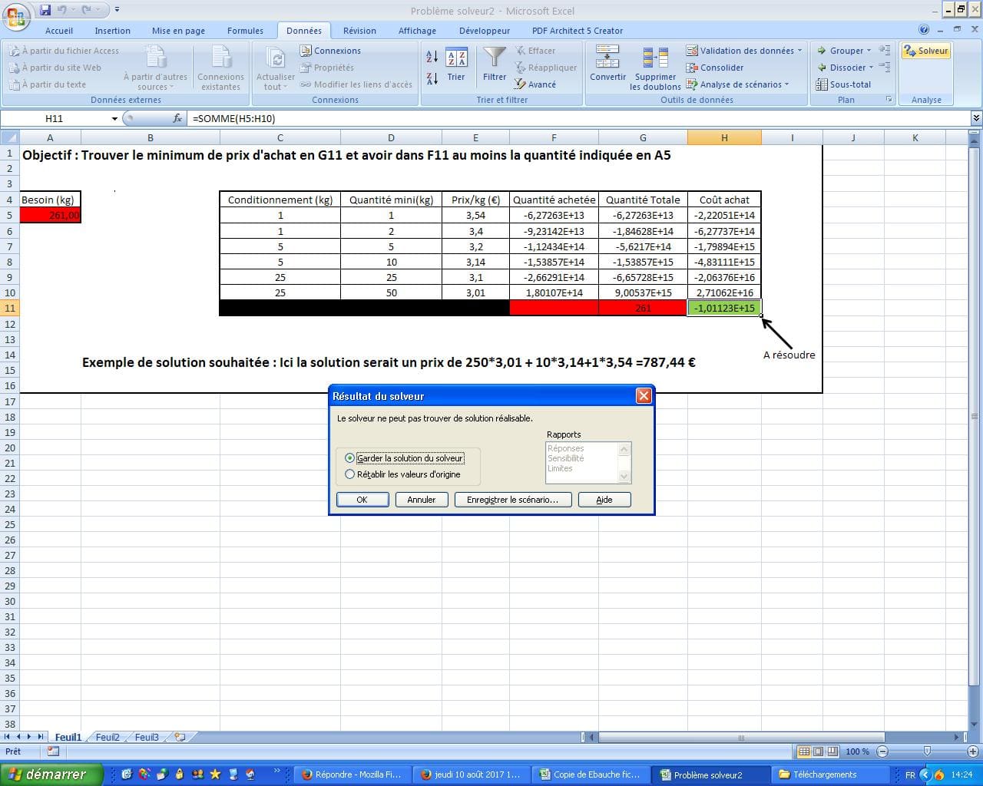Select Garder la solution du solveur option

click(350, 458)
